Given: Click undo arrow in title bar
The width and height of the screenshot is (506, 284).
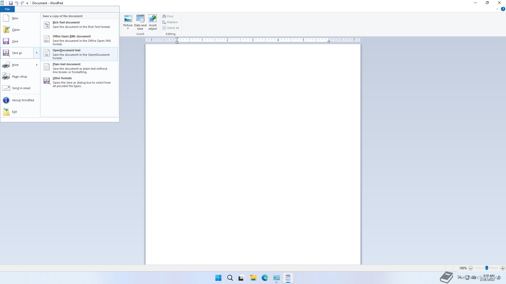Looking at the screenshot, I should tap(17, 3).
